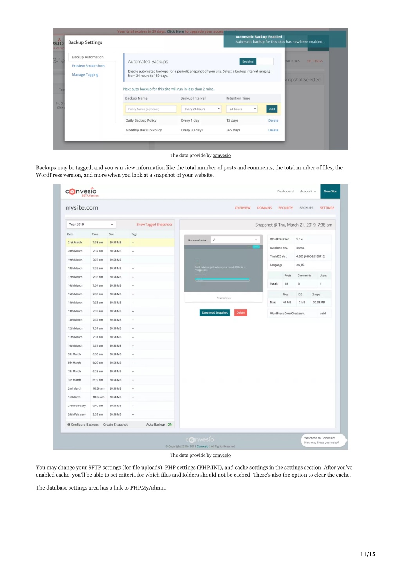Screen dimensions: 401x568
Task: Select the 2nd March snapshot row
Action: (120, 389)
